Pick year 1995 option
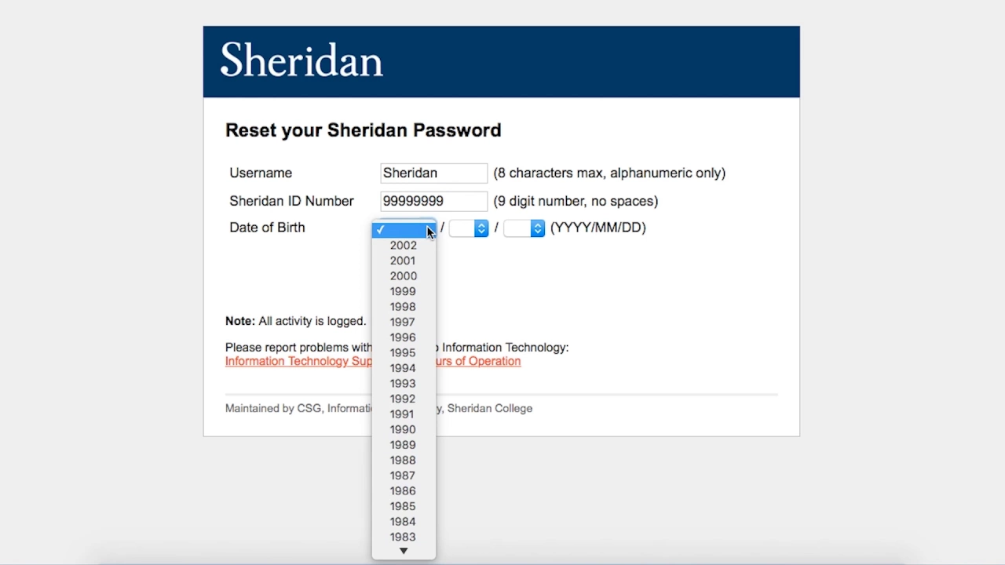The image size is (1005, 565). (x=404, y=353)
